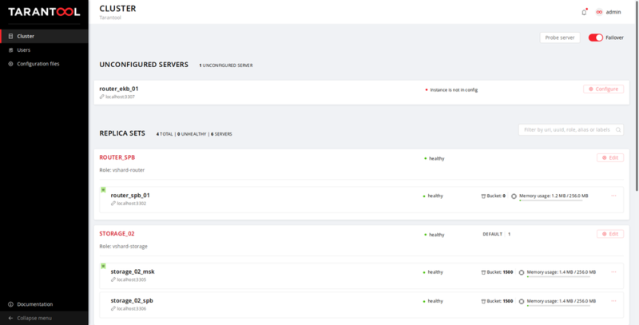Configure the router_ekb_01 server

pos(603,89)
